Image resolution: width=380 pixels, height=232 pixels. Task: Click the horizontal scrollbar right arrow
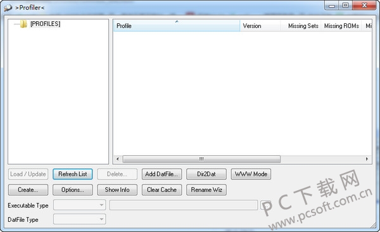click(367, 159)
